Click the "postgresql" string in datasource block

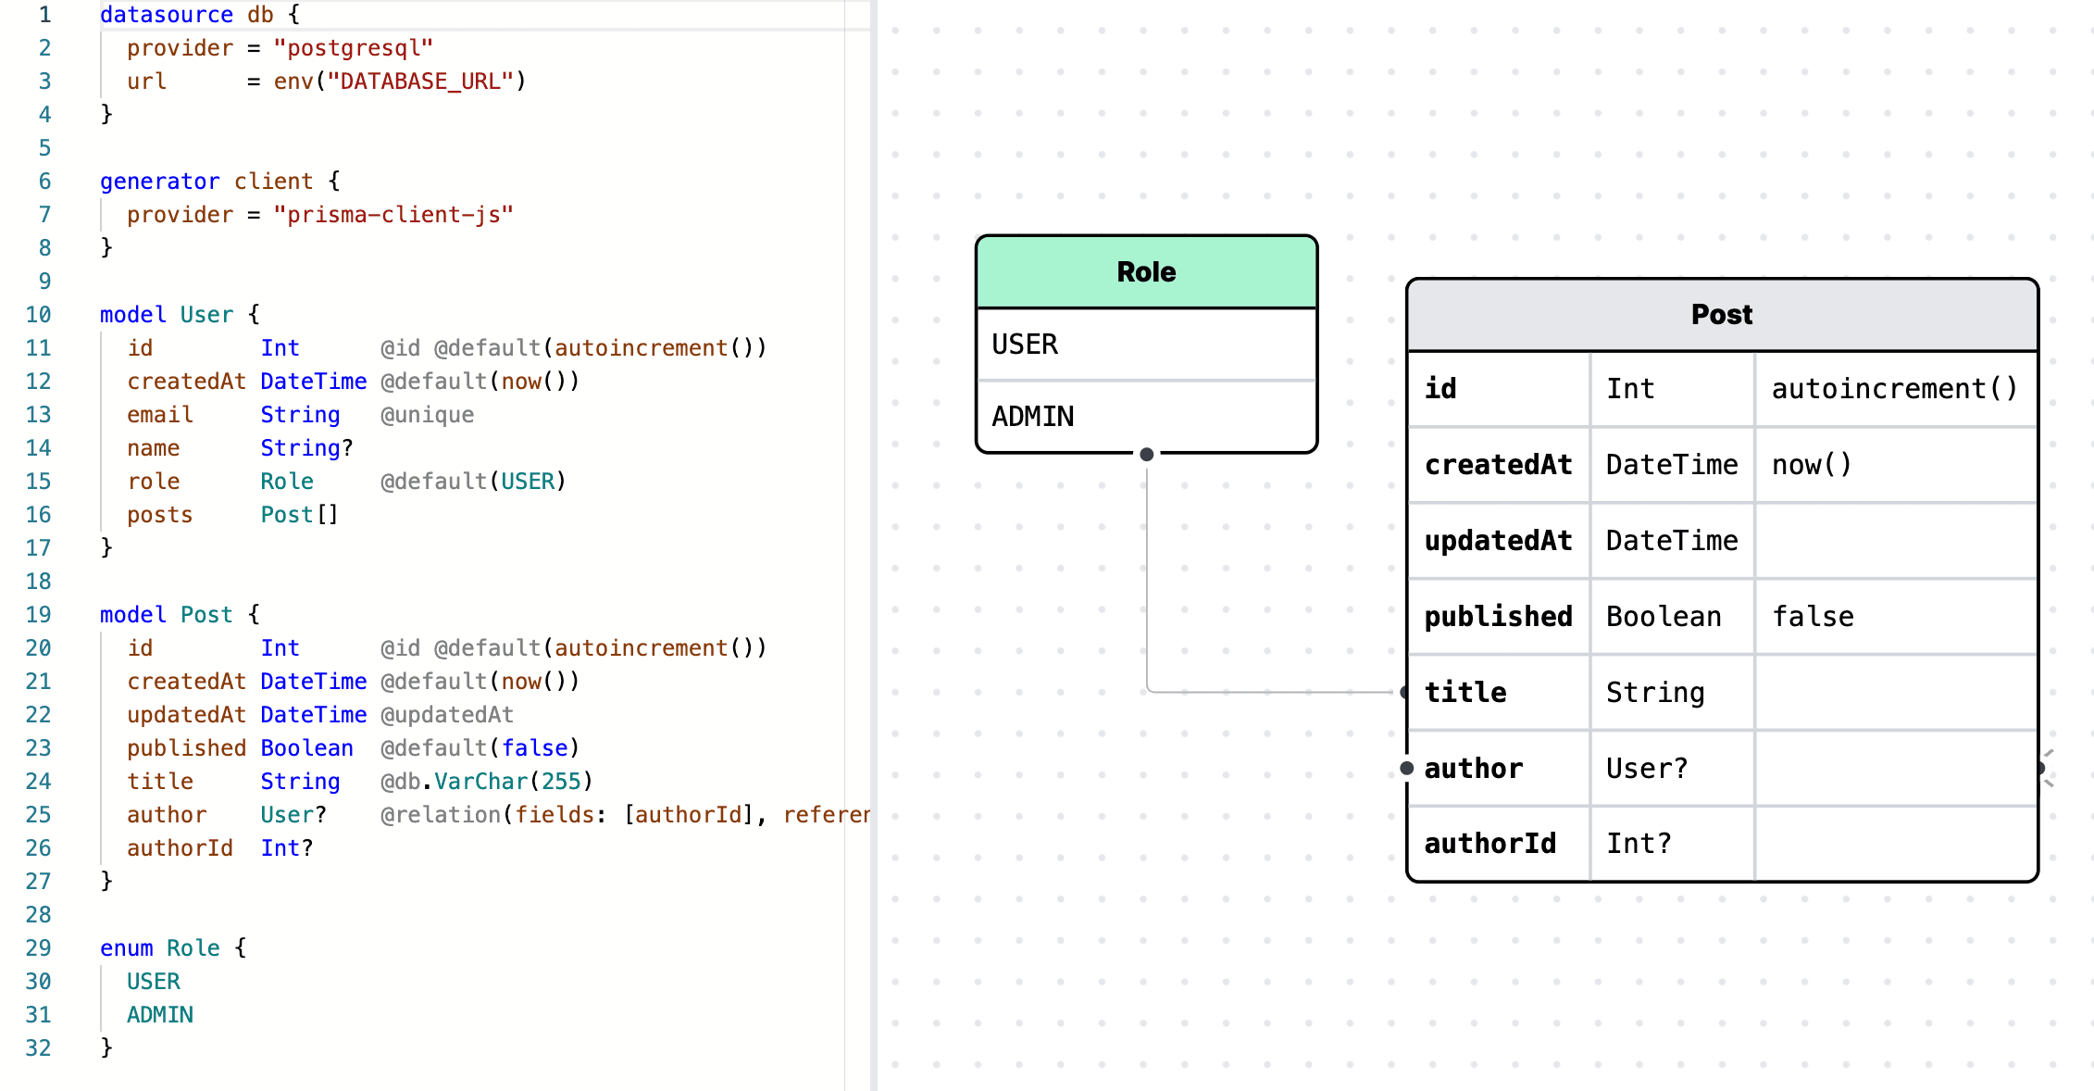[353, 48]
